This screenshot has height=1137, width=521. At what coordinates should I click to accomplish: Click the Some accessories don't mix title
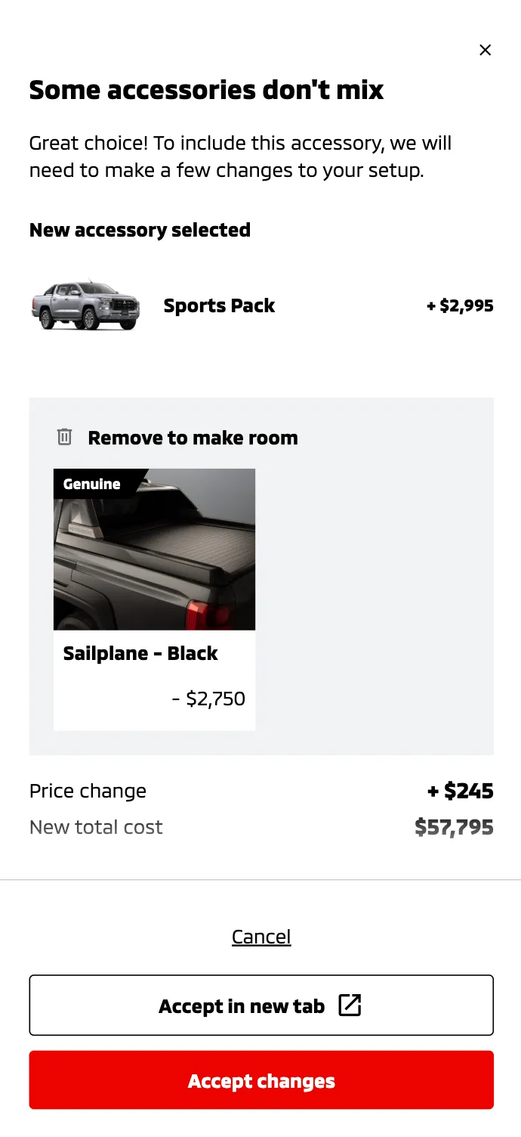click(206, 90)
